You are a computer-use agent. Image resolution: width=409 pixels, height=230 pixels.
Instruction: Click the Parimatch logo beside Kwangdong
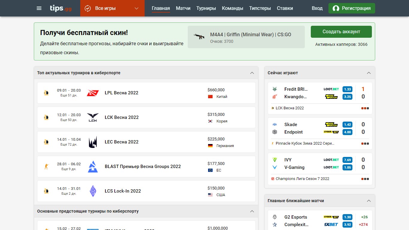(331, 97)
